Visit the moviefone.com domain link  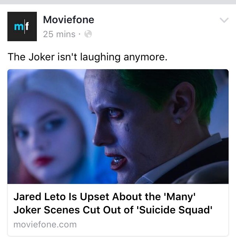[x=45, y=224]
